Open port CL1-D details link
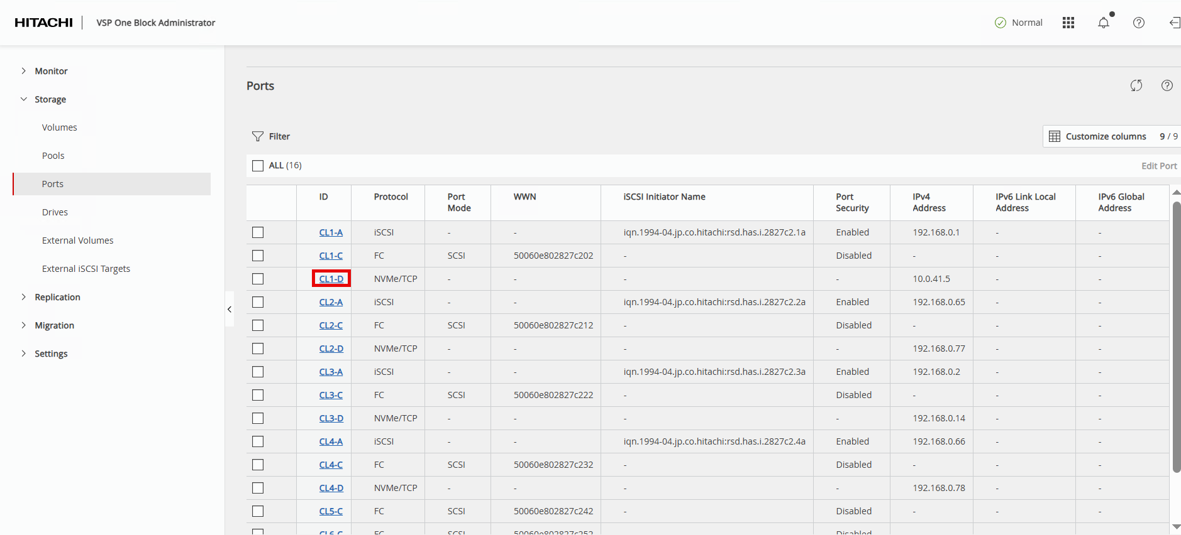The width and height of the screenshot is (1181, 535). (x=331, y=279)
